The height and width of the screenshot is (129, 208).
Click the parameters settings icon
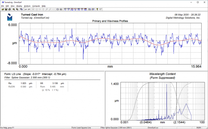(x=90, y=9)
